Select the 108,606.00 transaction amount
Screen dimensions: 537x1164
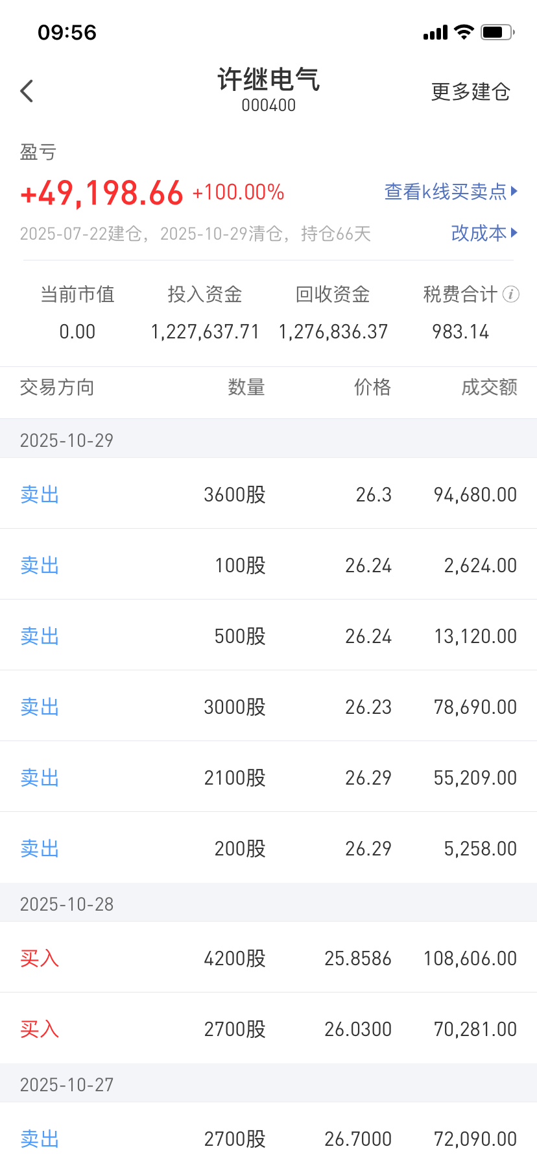[470, 959]
